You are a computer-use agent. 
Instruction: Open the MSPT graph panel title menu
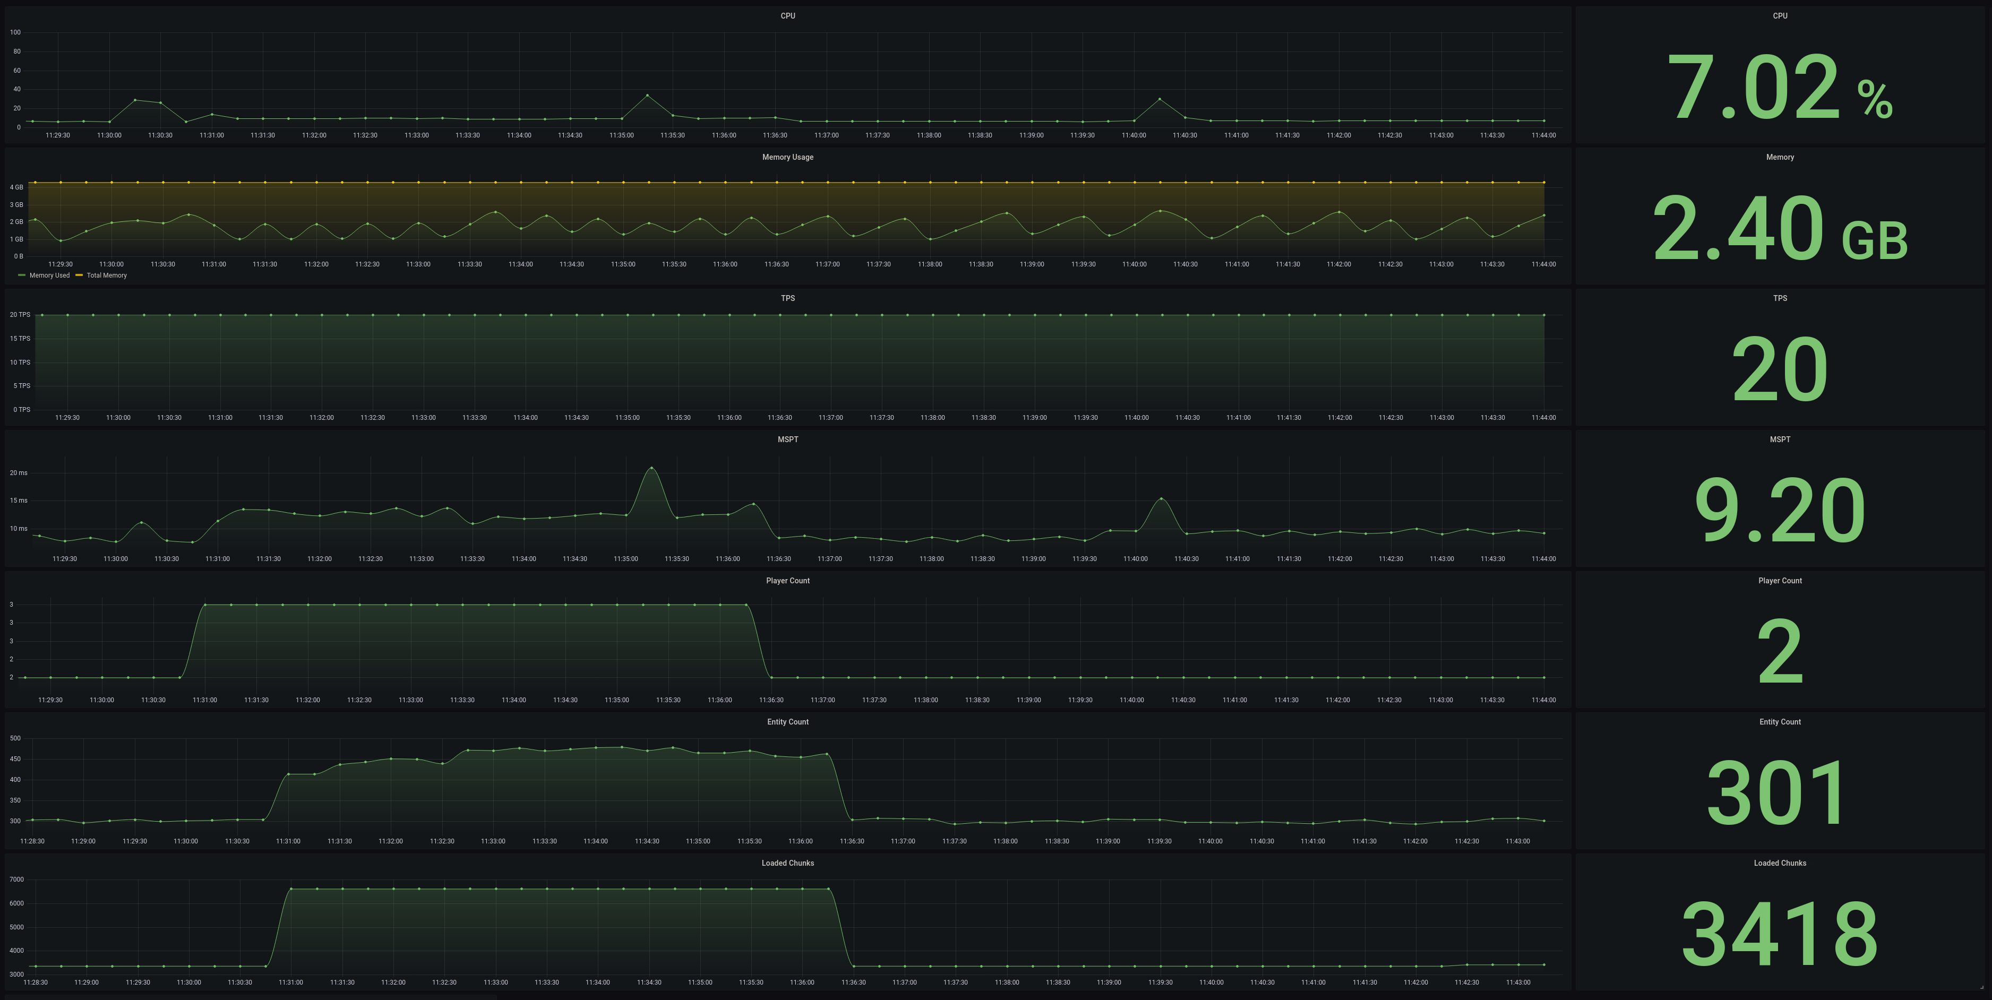[787, 439]
